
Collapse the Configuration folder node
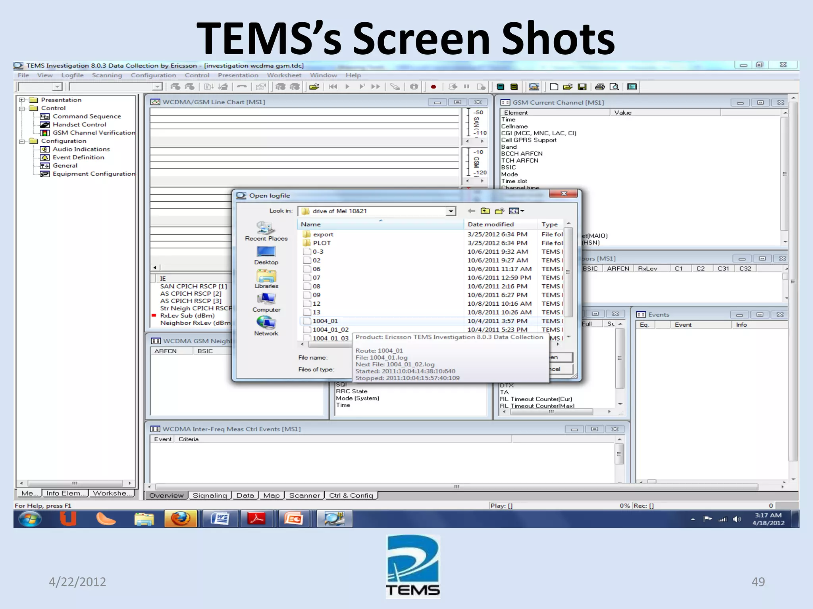pos(22,141)
